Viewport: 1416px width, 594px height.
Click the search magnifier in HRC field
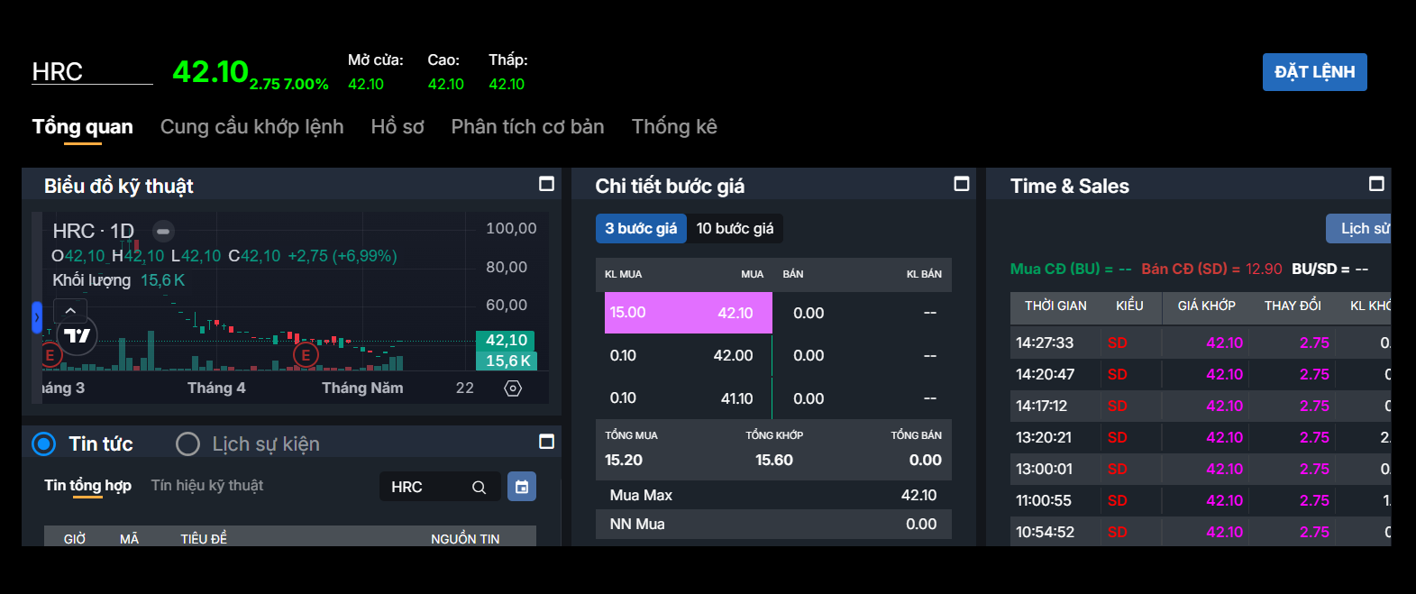(x=479, y=487)
